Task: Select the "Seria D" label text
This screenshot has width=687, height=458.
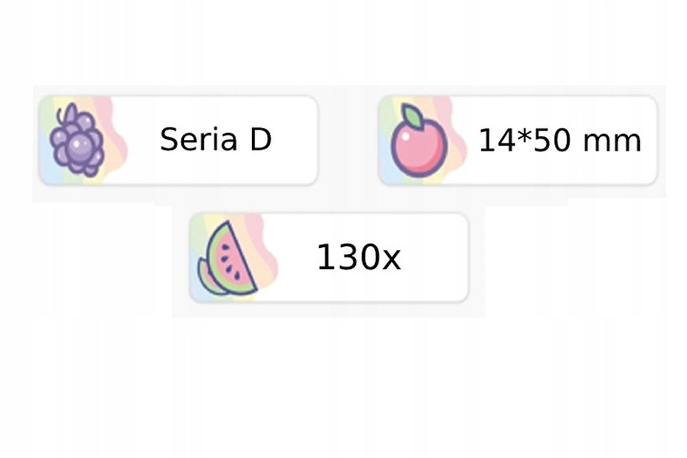Action: (x=216, y=140)
